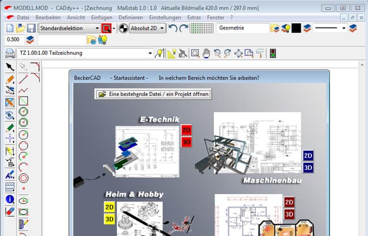The height and width of the screenshot is (236, 368).
Task: Click the blue 3D button for Maschinenbau
Action: 308,168
